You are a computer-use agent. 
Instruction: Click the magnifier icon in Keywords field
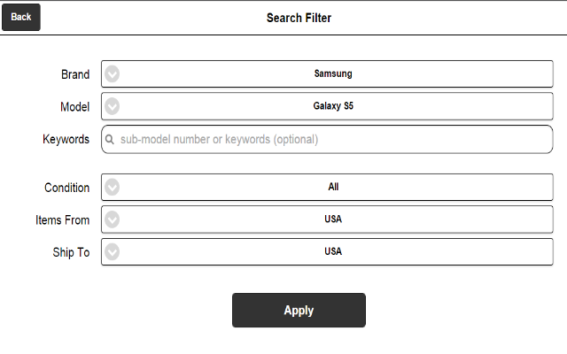(x=110, y=140)
